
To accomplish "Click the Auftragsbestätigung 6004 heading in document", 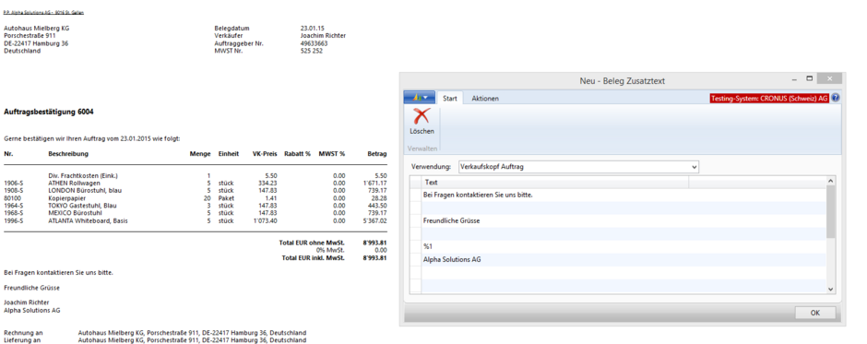I will 49,112.
